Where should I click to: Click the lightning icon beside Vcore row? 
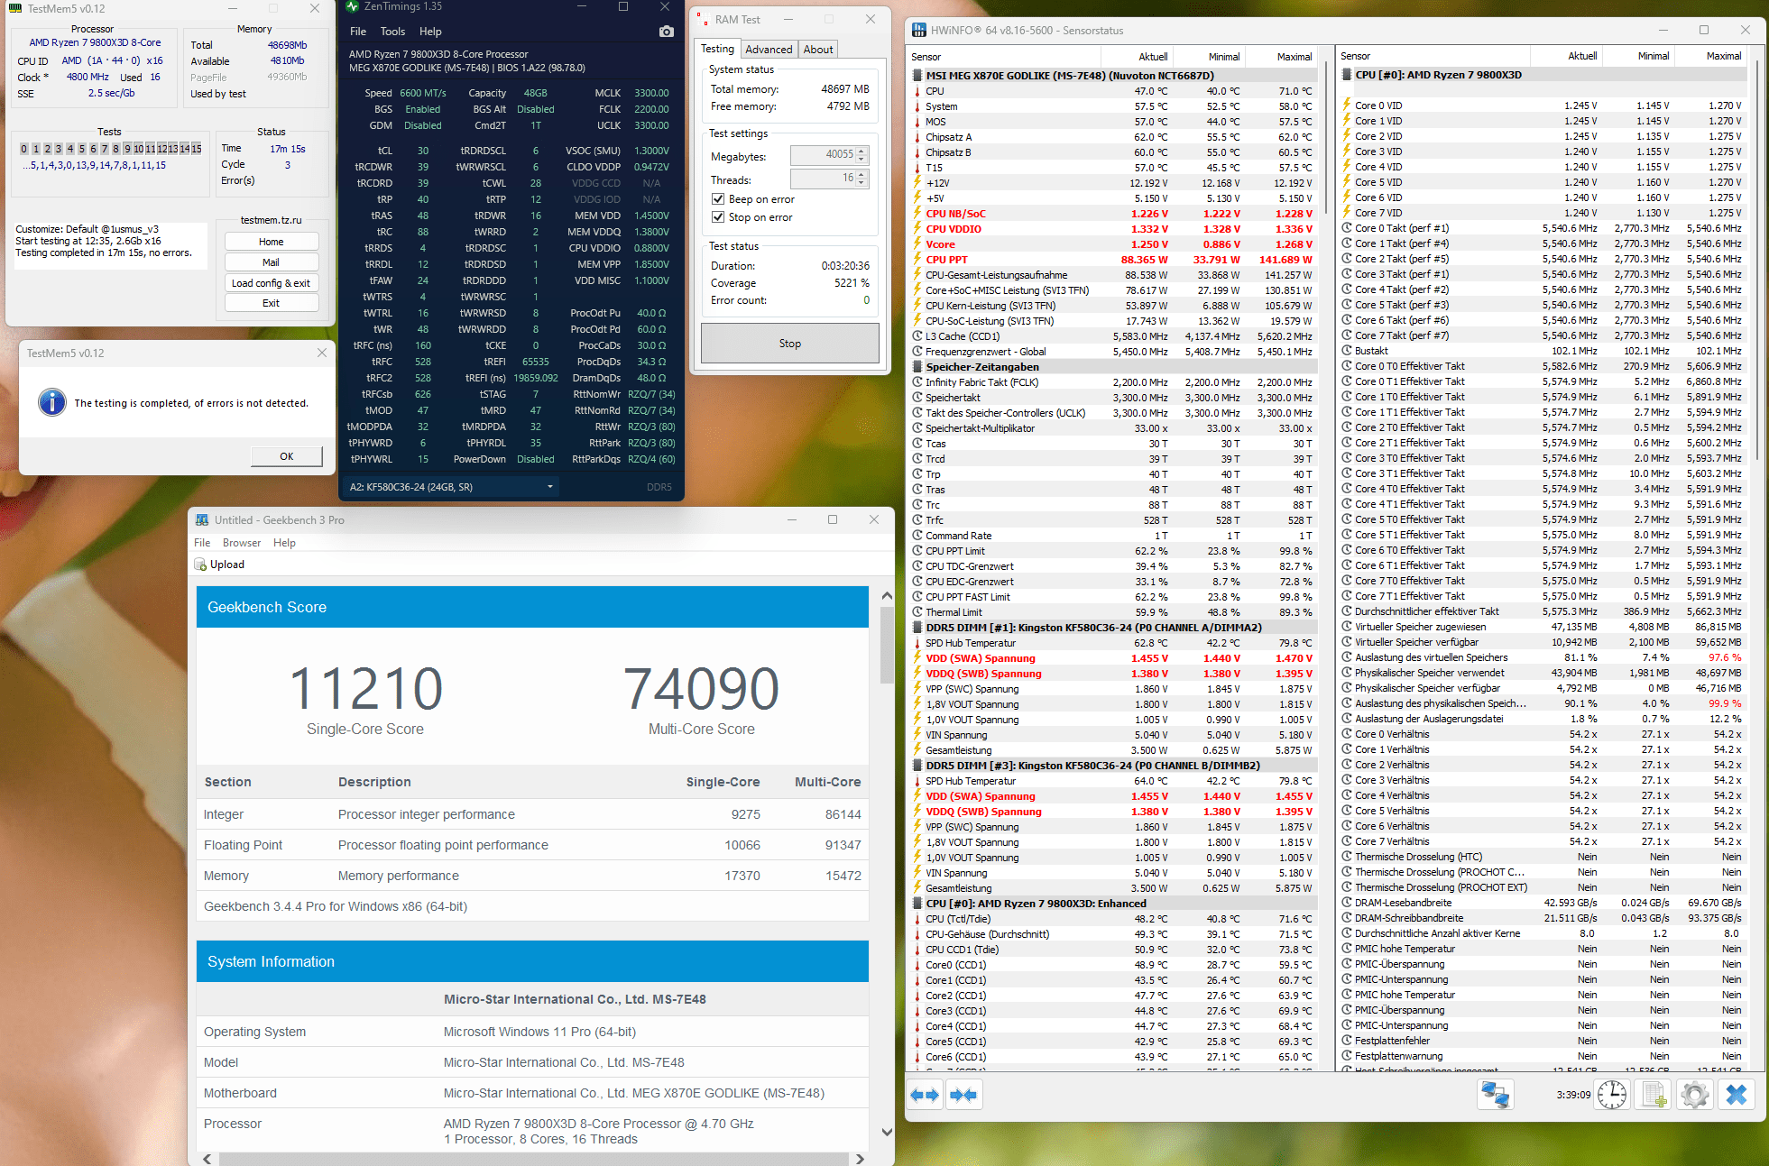click(917, 244)
